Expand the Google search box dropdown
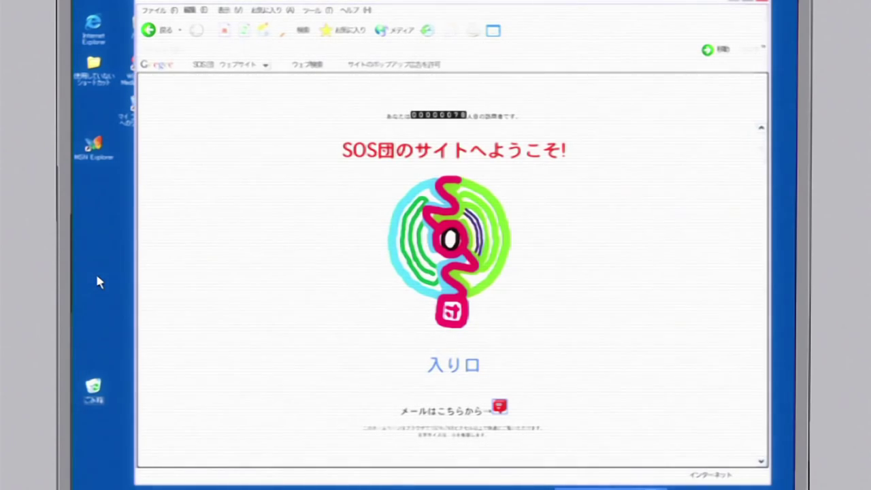Viewport: 871px width, 490px height. click(266, 64)
